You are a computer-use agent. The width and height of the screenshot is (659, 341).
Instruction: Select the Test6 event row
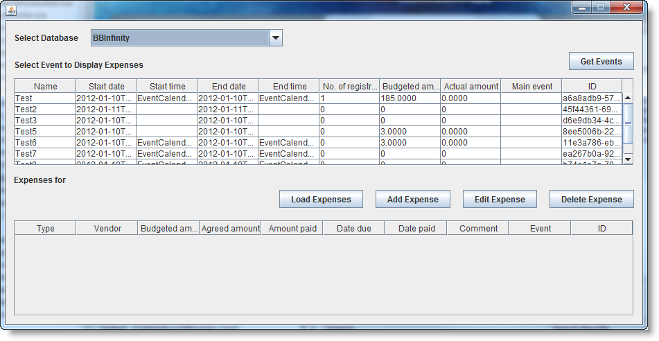(318, 143)
